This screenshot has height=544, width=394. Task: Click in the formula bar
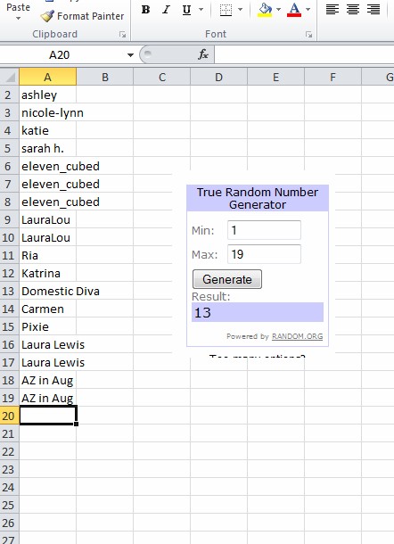coord(304,54)
